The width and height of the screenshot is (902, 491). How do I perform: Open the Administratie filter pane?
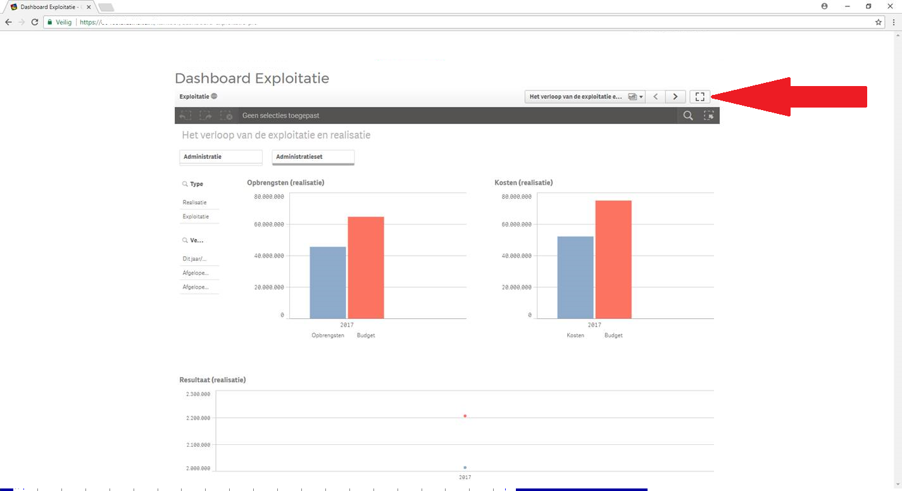pyautogui.click(x=221, y=157)
